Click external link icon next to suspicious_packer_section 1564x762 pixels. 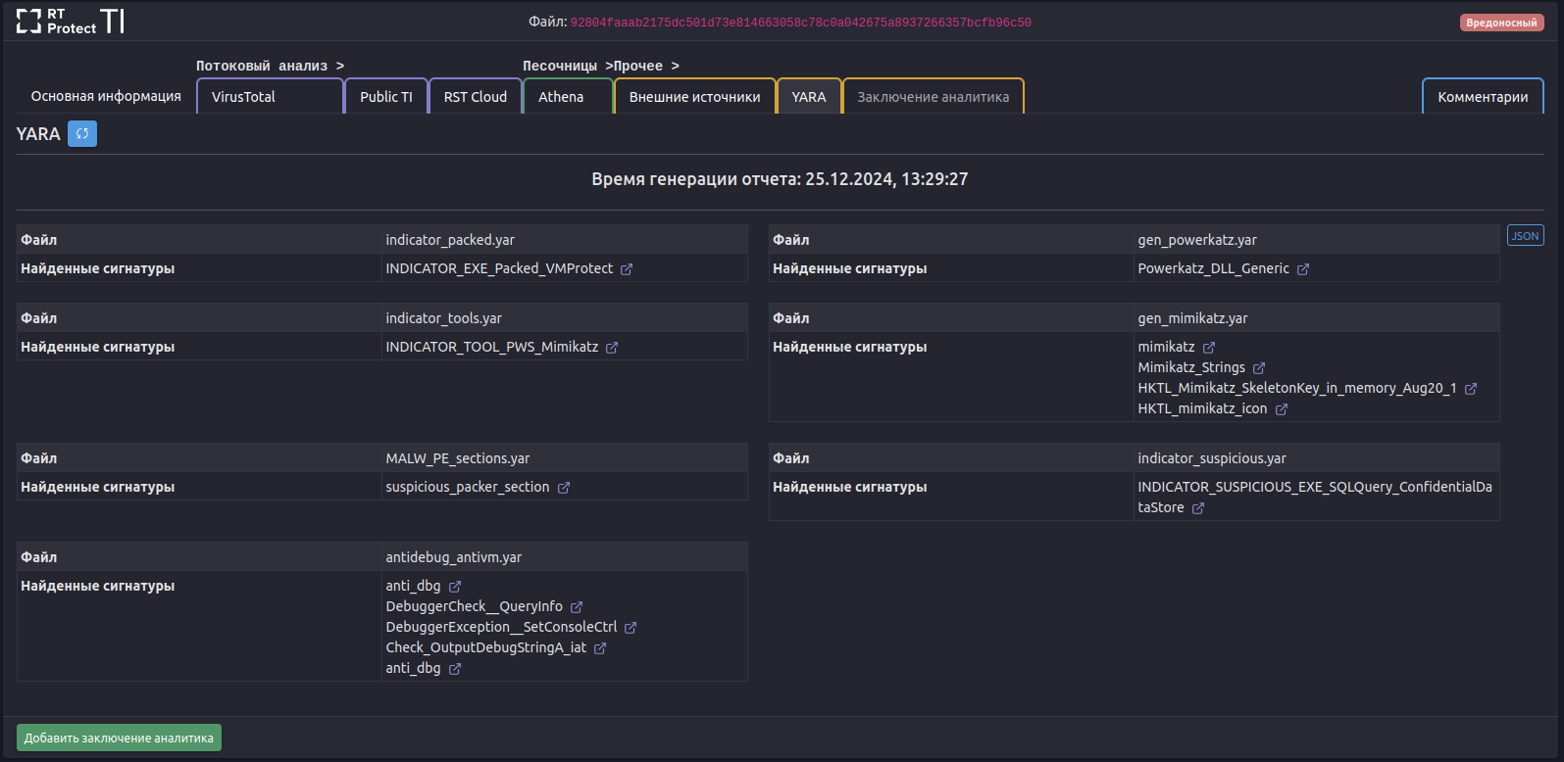564,488
